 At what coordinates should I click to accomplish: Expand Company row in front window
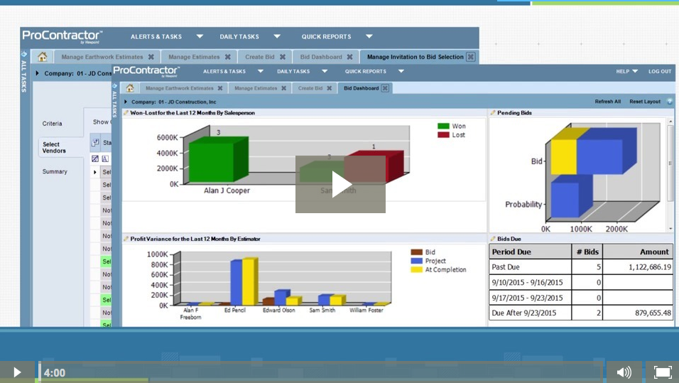[x=126, y=102]
